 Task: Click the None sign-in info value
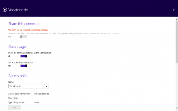(x=36, y=102)
